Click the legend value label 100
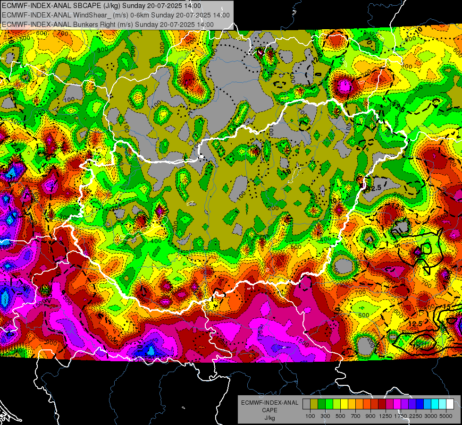Viewport: 462px width, 425px height. (310, 416)
